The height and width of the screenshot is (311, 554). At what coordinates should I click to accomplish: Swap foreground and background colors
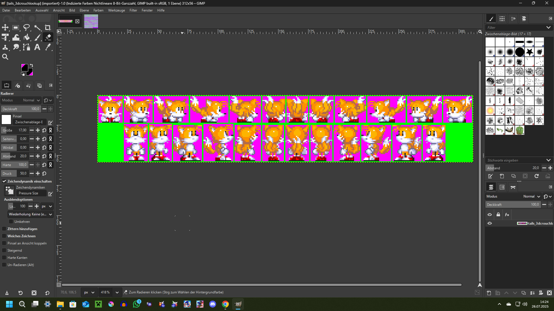[31, 65]
